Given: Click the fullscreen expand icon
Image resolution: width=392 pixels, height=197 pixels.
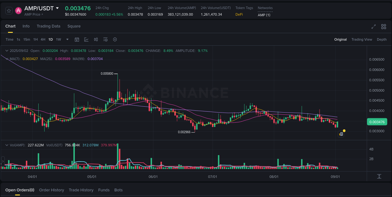Looking at the screenshot, I should tap(373, 27).
